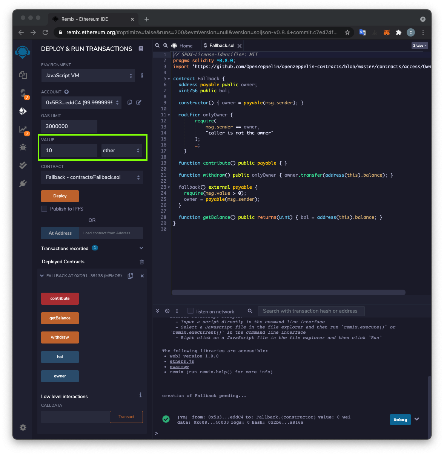Open the ether unit dropdown
This screenshot has width=444, height=455.
[121, 151]
